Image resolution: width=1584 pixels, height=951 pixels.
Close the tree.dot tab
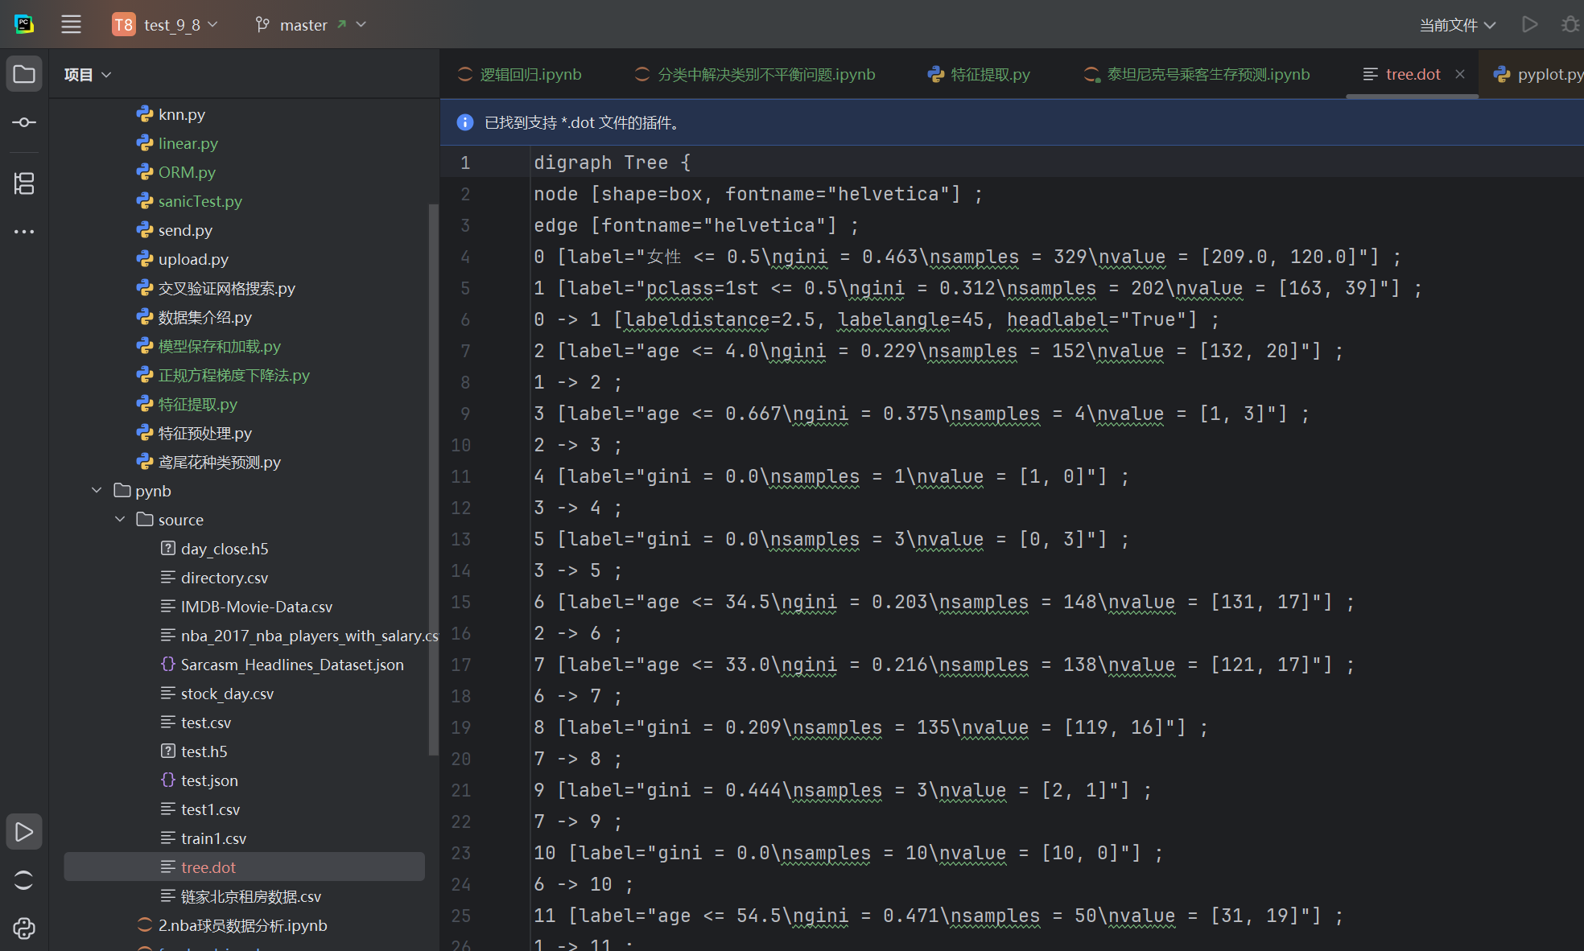1460,74
